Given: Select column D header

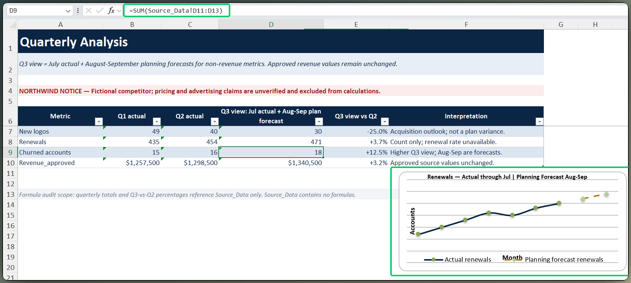Looking at the screenshot, I should click(x=271, y=25).
